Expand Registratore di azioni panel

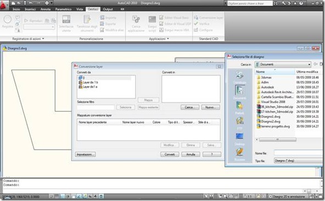43,38
